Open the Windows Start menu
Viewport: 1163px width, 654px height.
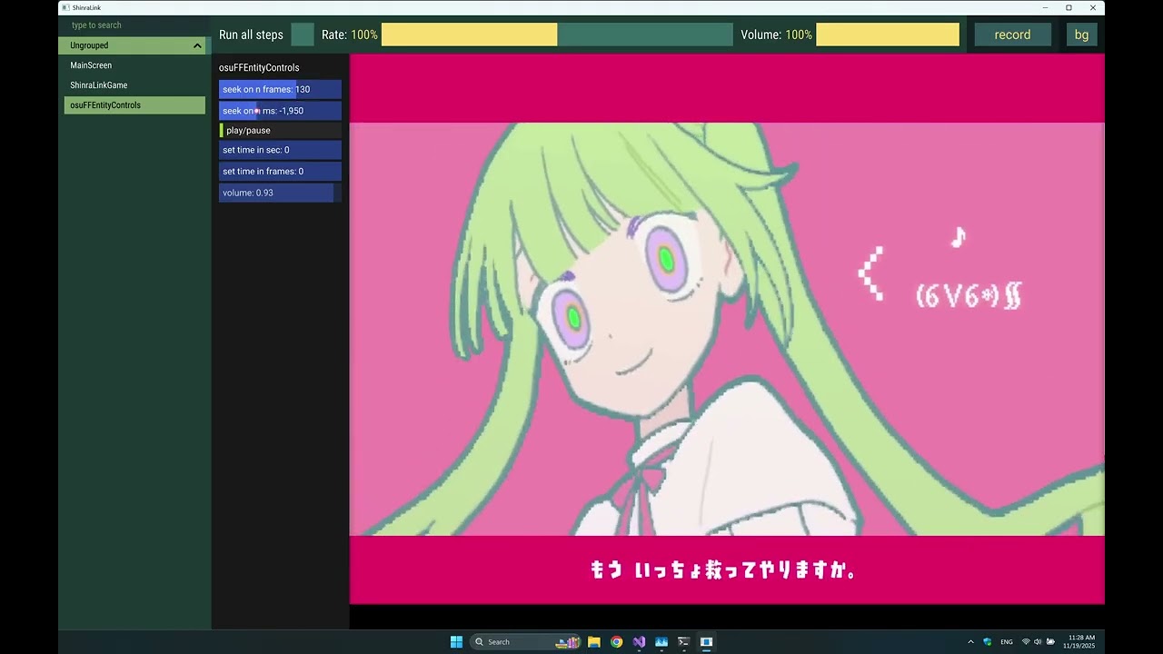[x=456, y=642]
